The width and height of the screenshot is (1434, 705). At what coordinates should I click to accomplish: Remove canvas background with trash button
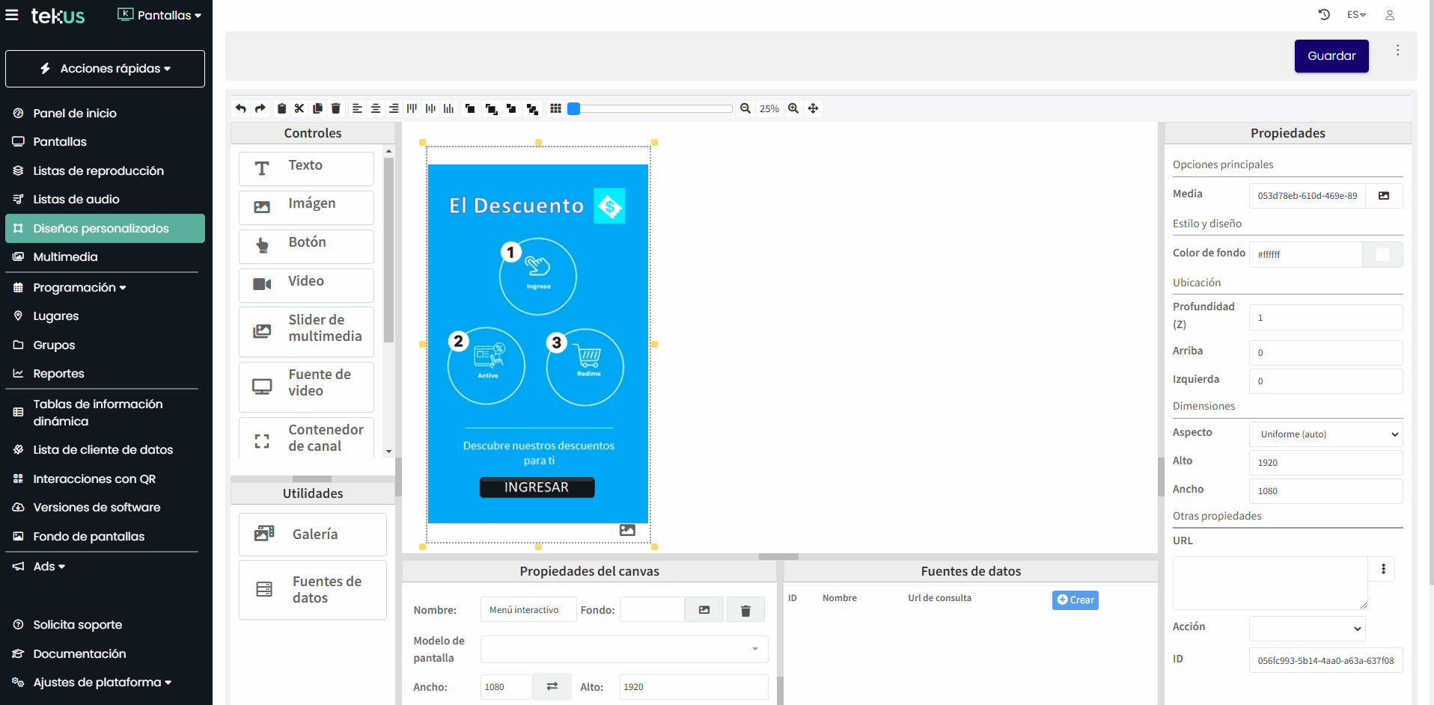tap(745, 610)
